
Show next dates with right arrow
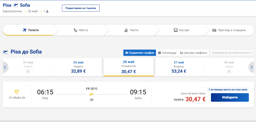(251, 67)
